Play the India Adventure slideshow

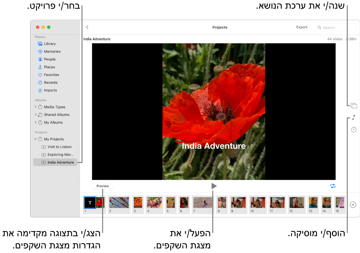pos(214,186)
